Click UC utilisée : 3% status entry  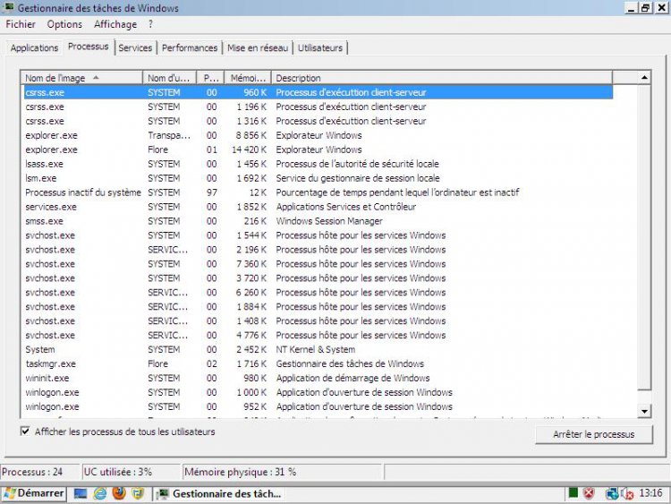131,472
